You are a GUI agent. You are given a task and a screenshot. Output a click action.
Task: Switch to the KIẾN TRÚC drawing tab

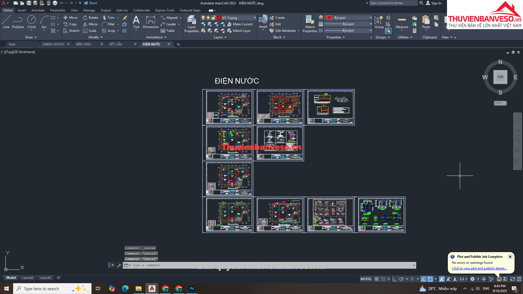[x=84, y=44]
